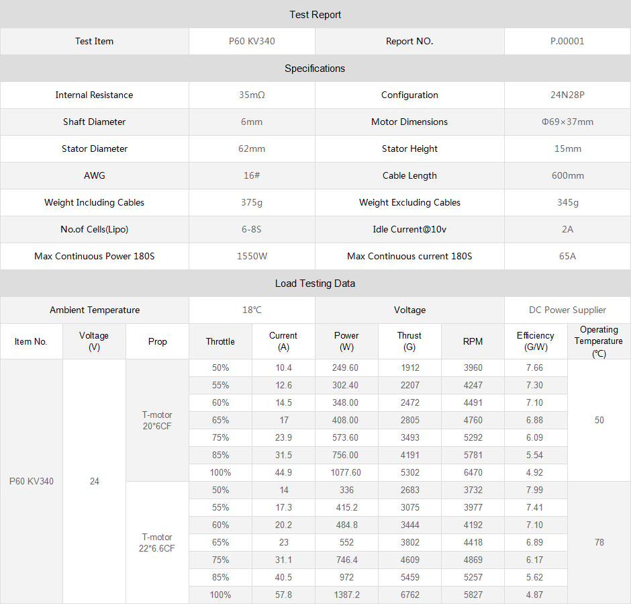Click the 'Internal Resistance' label

[94, 95]
